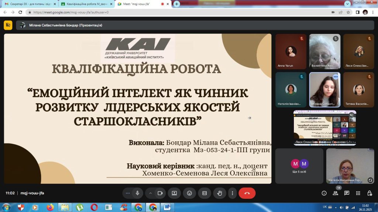Start screen sharing with Present now
The width and height of the screenshot is (378, 212).
(x=174, y=193)
